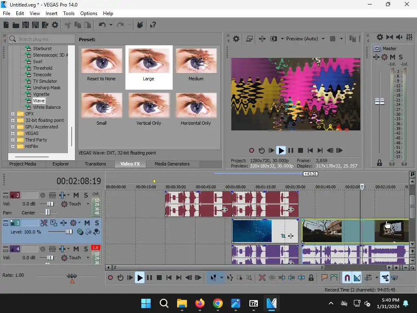Click track 2 Pan slider
Screen dimensions: 417x313
point(48,212)
